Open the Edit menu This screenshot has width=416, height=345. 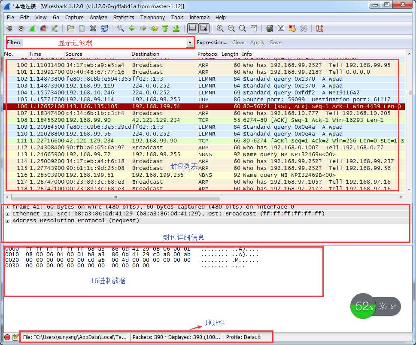coord(24,18)
